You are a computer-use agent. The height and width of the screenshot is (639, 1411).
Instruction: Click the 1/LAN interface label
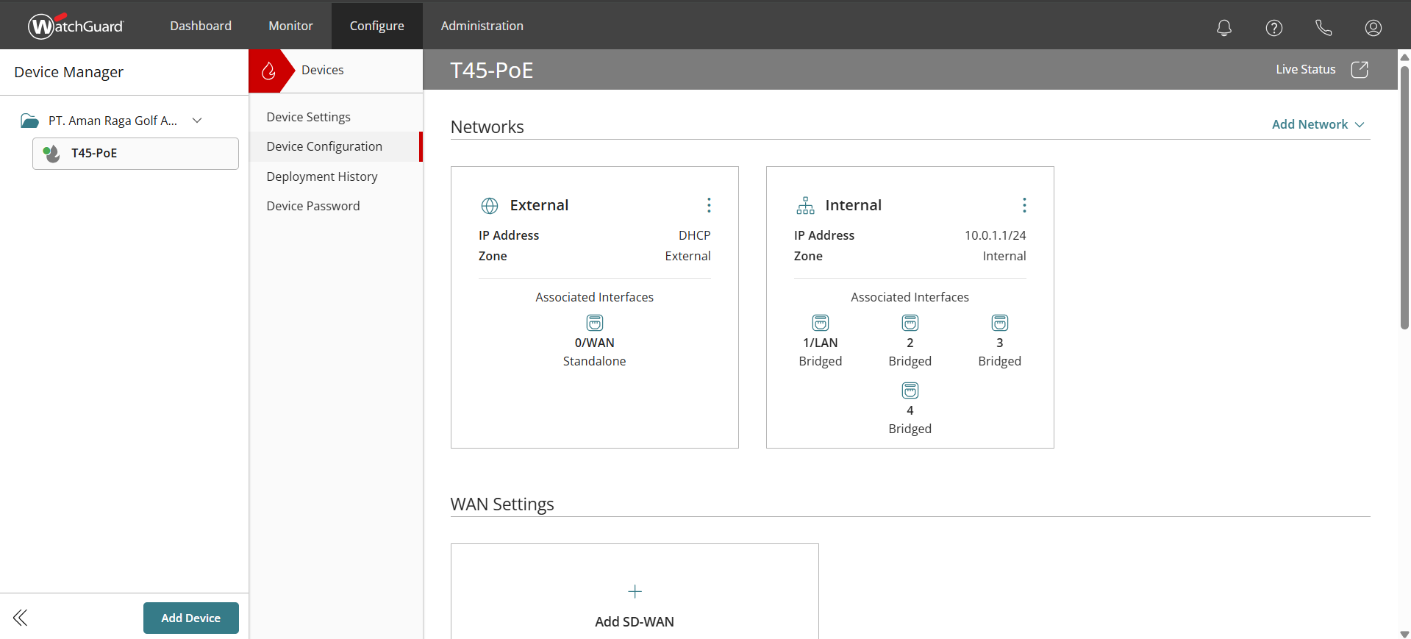click(821, 343)
